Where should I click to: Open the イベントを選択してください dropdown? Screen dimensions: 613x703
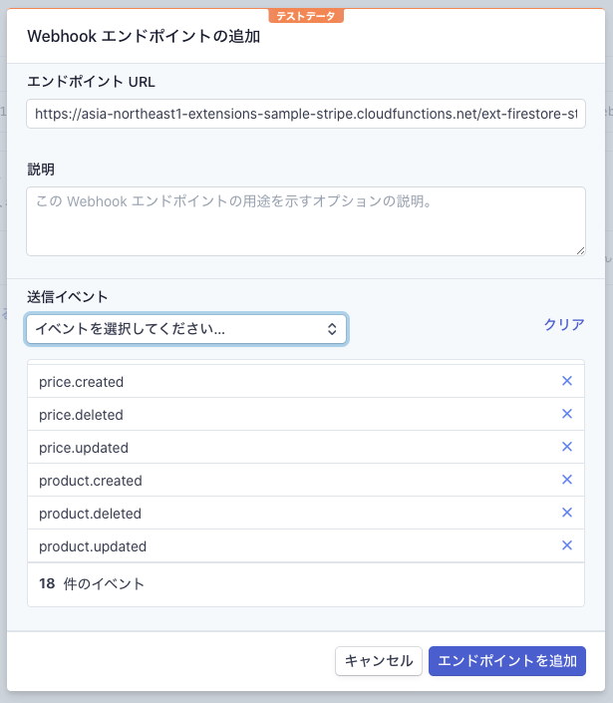pyautogui.click(x=186, y=329)
